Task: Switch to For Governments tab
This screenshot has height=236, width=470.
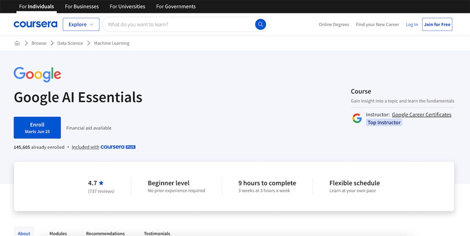Action: [x=176, y=6]
